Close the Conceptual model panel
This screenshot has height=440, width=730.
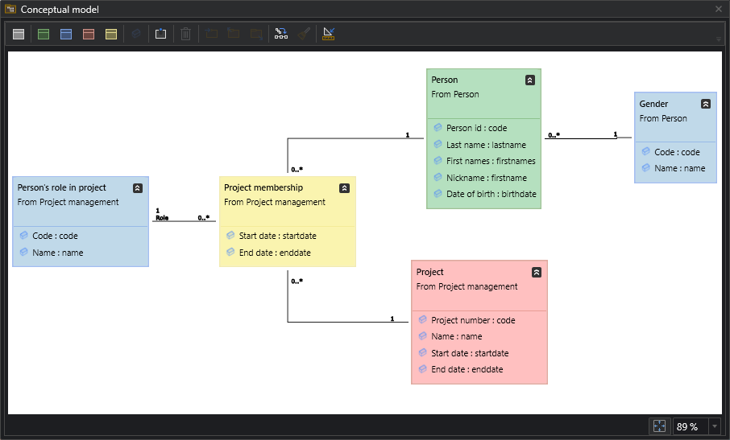pos(719,9)
